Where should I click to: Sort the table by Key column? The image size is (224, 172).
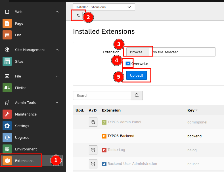(192, 110)
